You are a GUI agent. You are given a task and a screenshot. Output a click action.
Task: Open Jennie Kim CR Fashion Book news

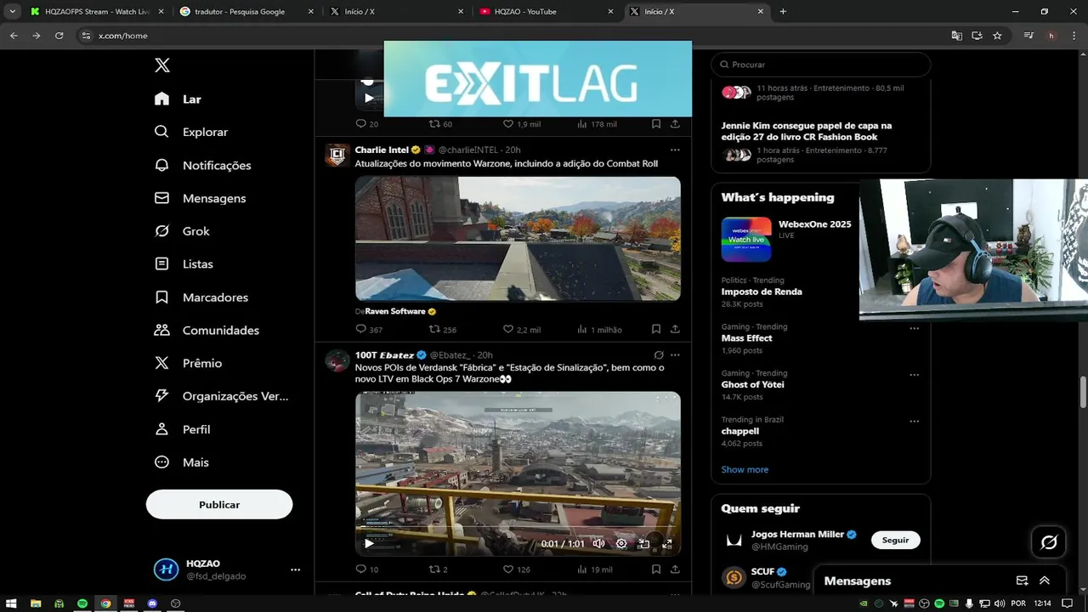coord(807,131)
